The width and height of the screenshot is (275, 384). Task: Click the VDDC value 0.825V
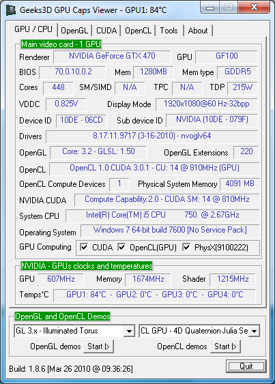tap(66, 104)
